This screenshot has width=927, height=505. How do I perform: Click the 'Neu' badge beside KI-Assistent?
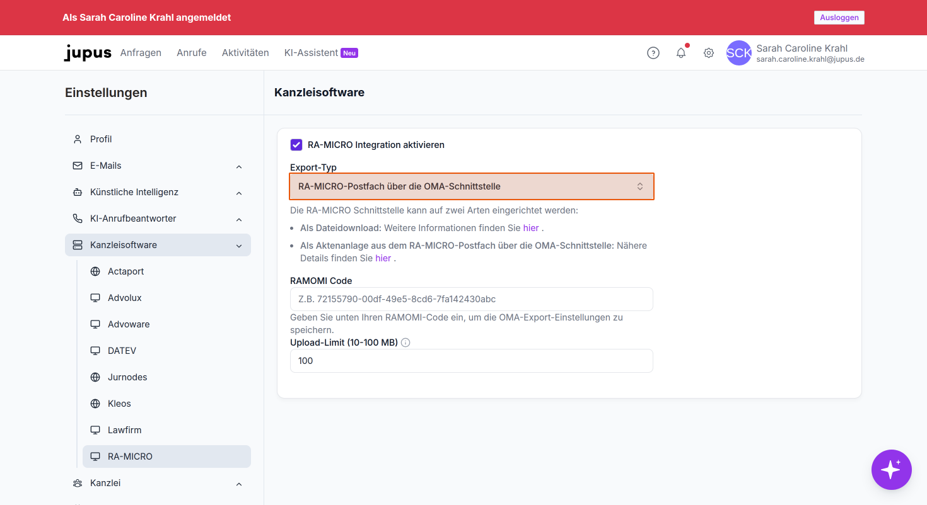point(349,53)
